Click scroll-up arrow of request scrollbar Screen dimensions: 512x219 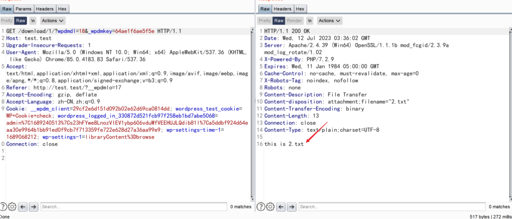[x=252, y=30]
